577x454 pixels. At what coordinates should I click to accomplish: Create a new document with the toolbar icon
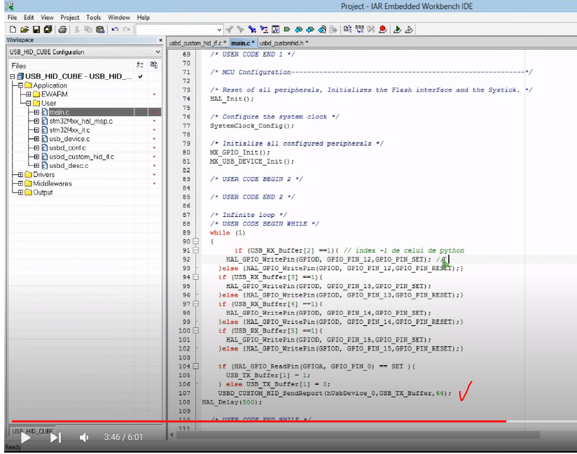pos(13,29)
